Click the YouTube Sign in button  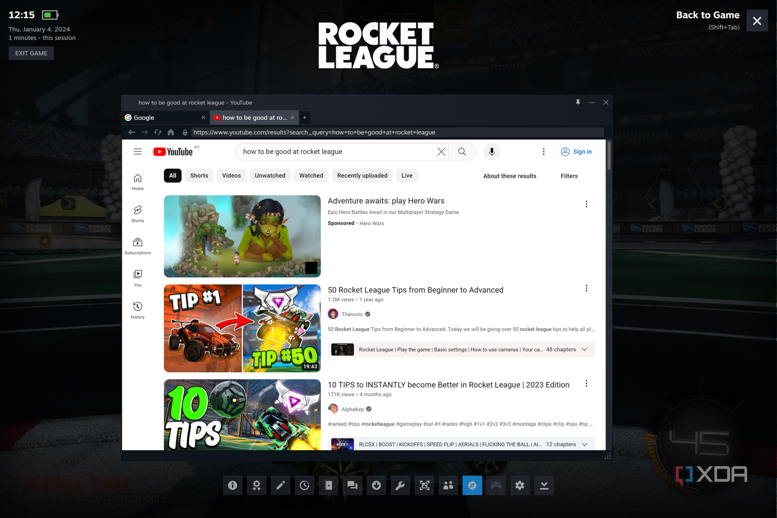577,152
